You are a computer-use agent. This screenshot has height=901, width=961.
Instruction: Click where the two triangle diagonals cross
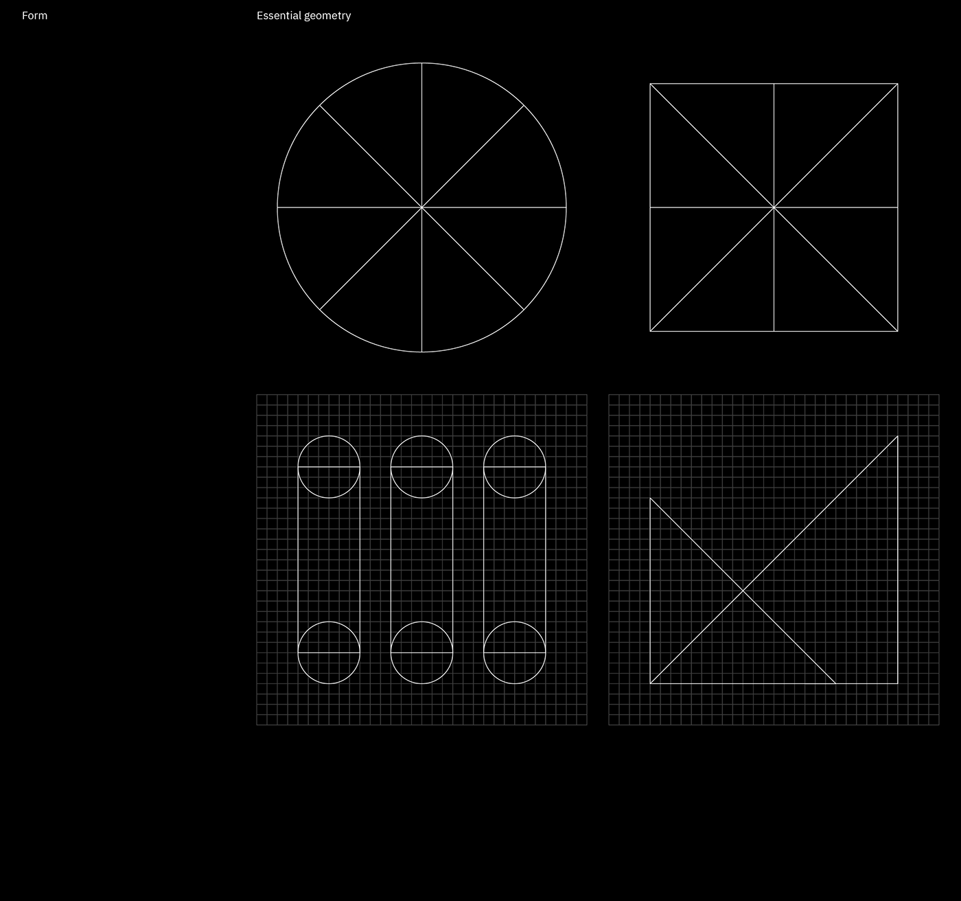743,591
